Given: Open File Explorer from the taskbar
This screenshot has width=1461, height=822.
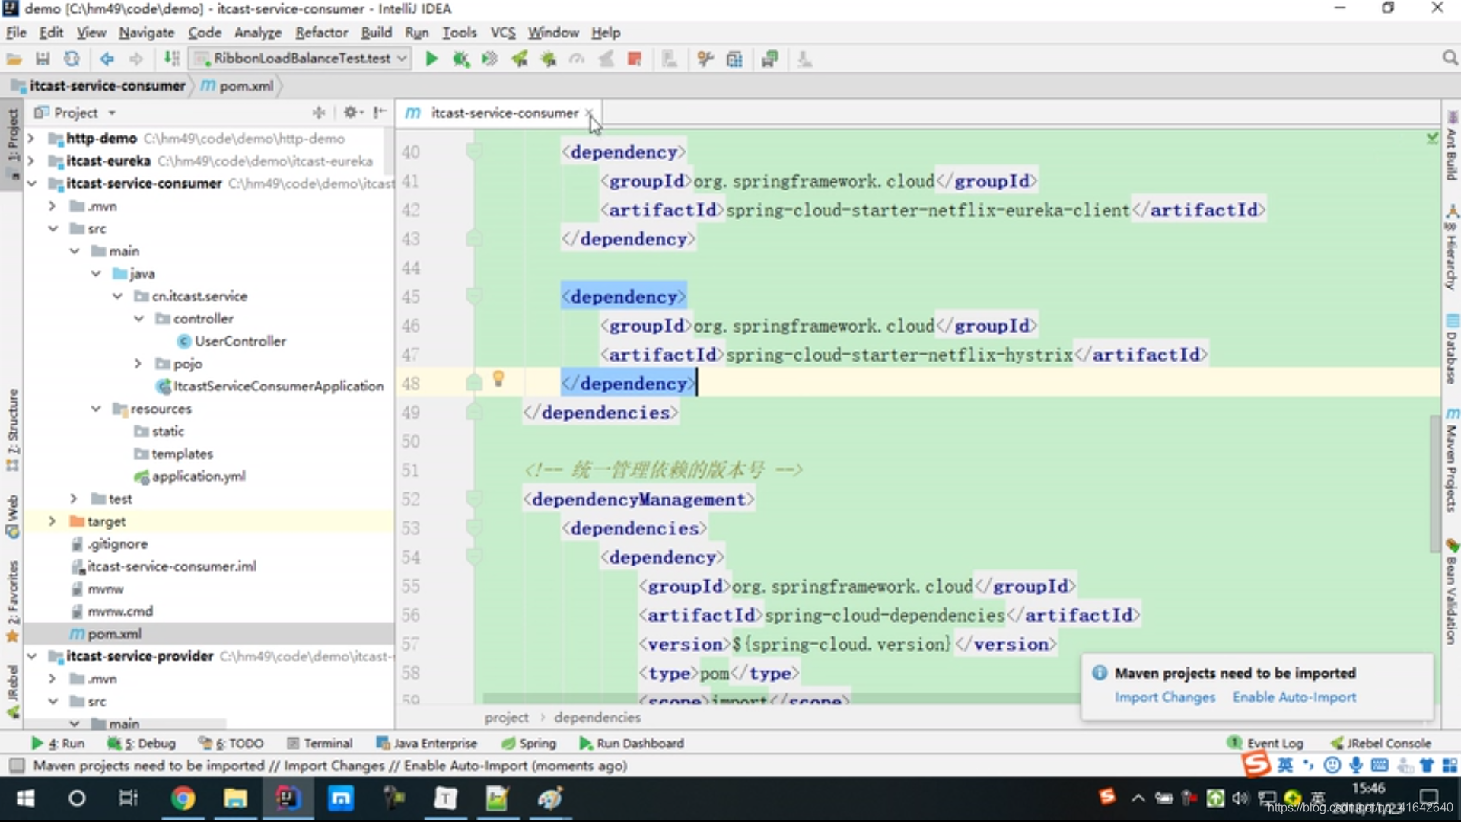Looking at the screenshot, I should point(235,798).
